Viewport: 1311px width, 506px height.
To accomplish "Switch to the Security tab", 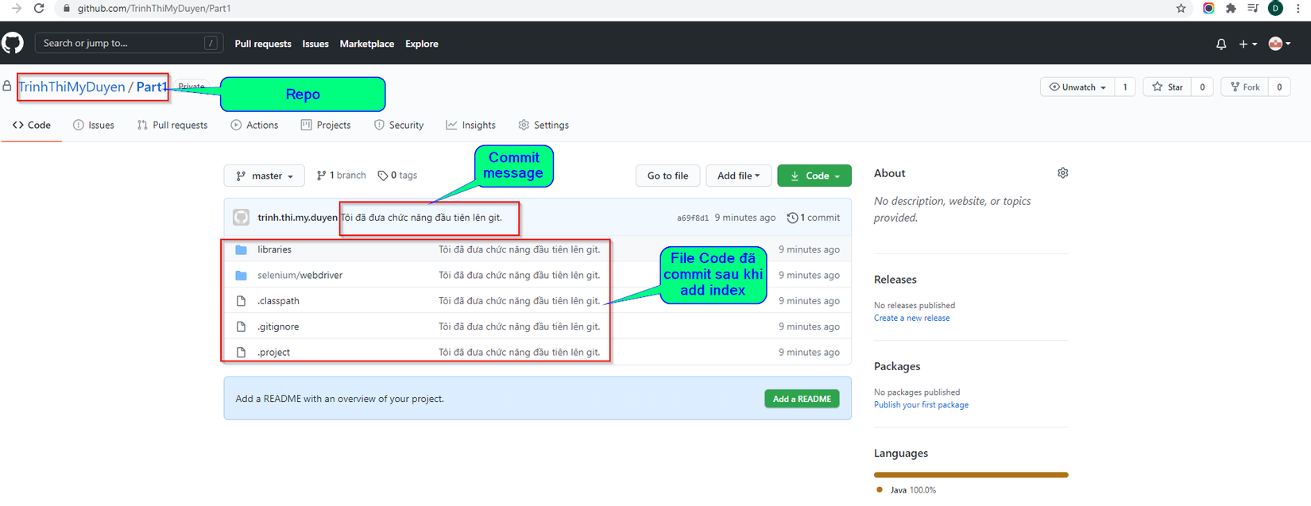I will coord(399,125).
